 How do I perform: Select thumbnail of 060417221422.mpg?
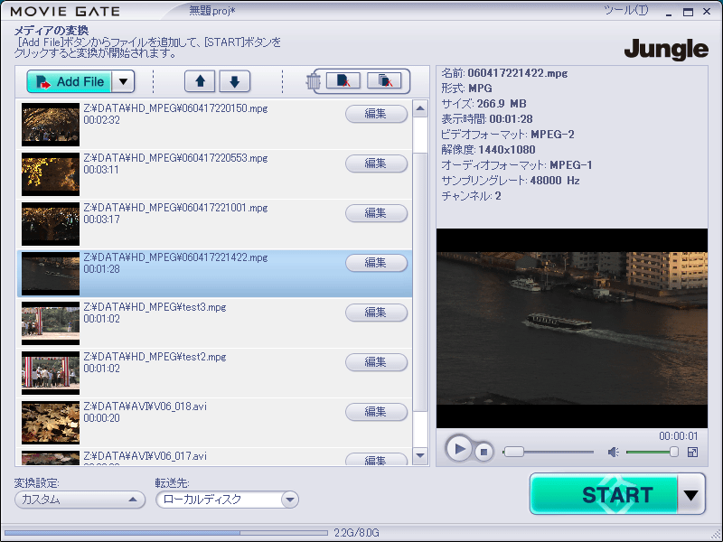[x=51, y=275]
